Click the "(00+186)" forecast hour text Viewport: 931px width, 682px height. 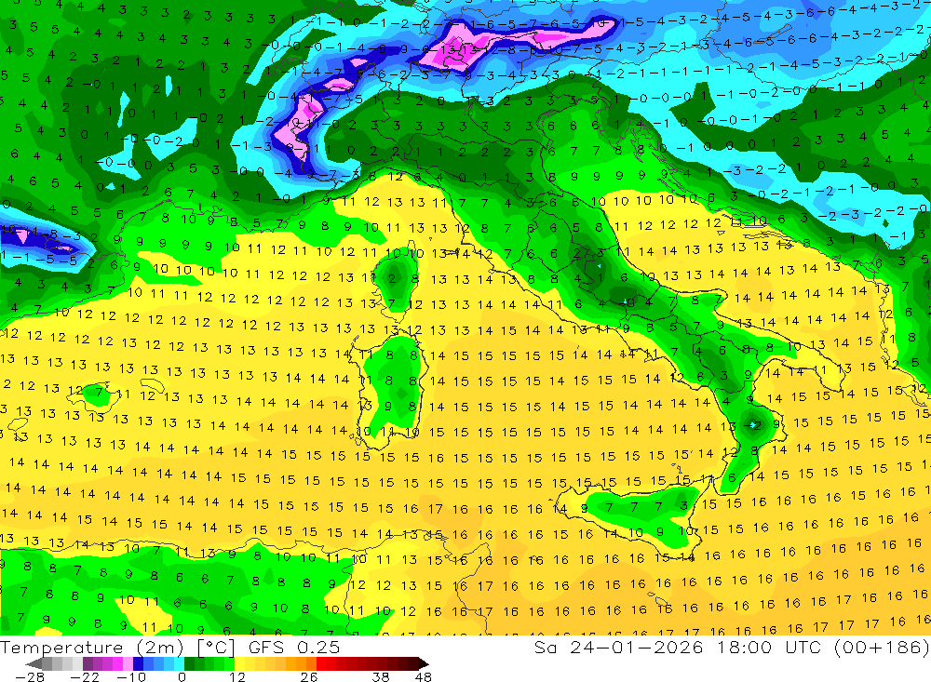(x=881, y=647)
